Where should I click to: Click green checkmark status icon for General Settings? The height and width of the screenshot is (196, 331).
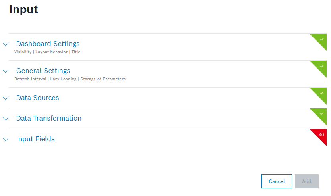pyautogui.click(x=321, y=66)
